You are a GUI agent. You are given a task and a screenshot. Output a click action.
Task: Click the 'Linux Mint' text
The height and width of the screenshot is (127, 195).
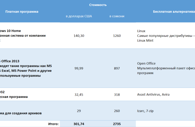145,41
